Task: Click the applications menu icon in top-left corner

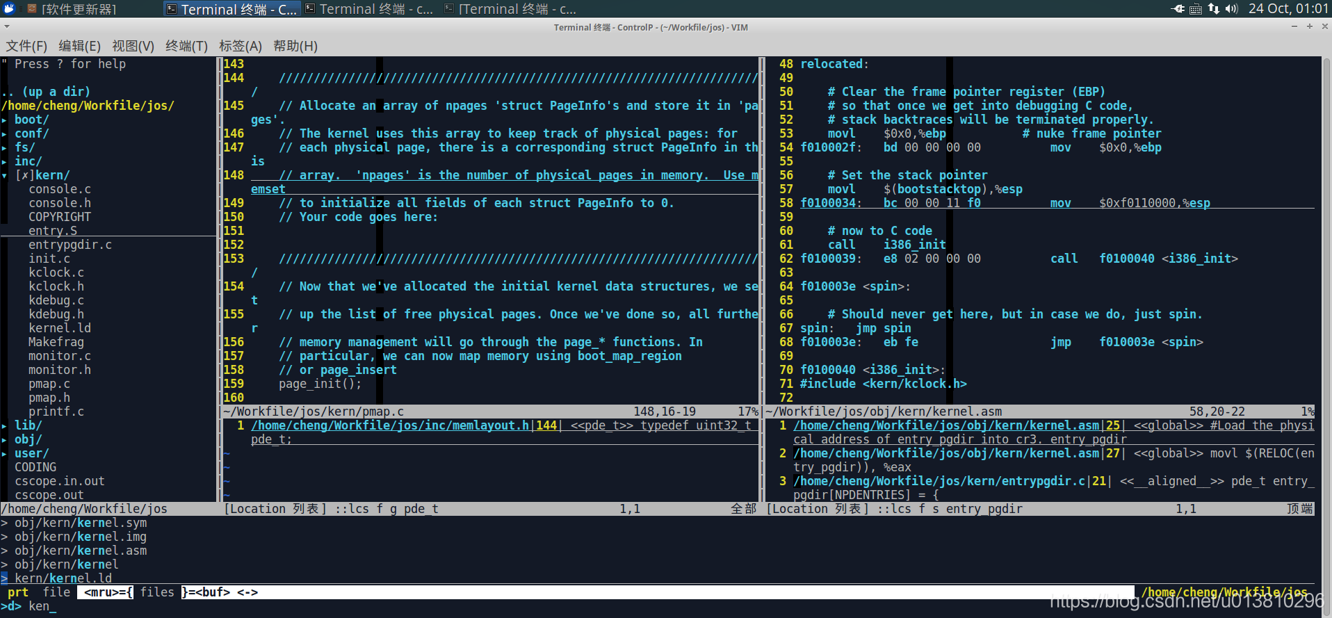Action: (10, 8)
